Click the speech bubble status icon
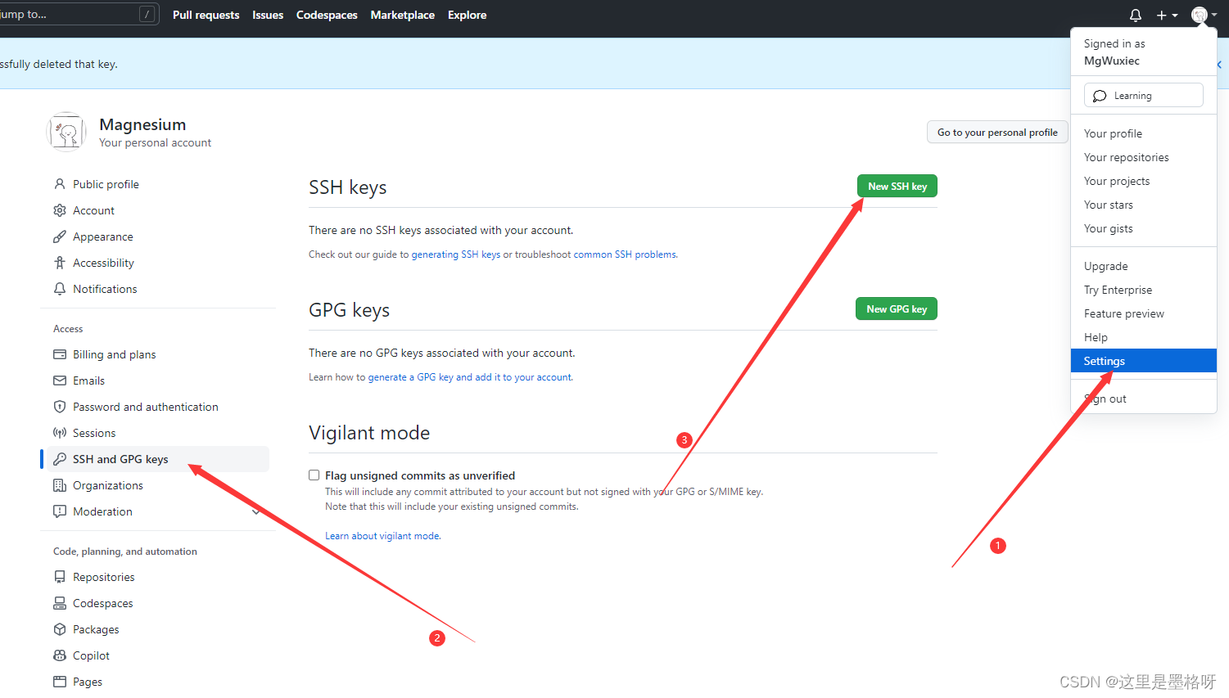1229x698 pixels. 1100,96
